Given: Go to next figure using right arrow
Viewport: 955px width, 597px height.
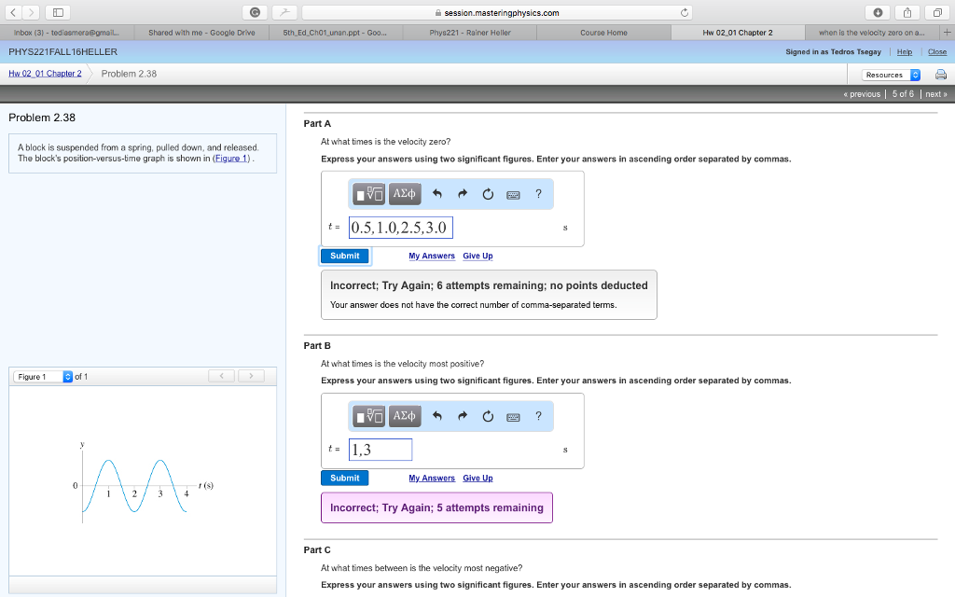Looking at the screenshot, I should [x=250, y=376].
